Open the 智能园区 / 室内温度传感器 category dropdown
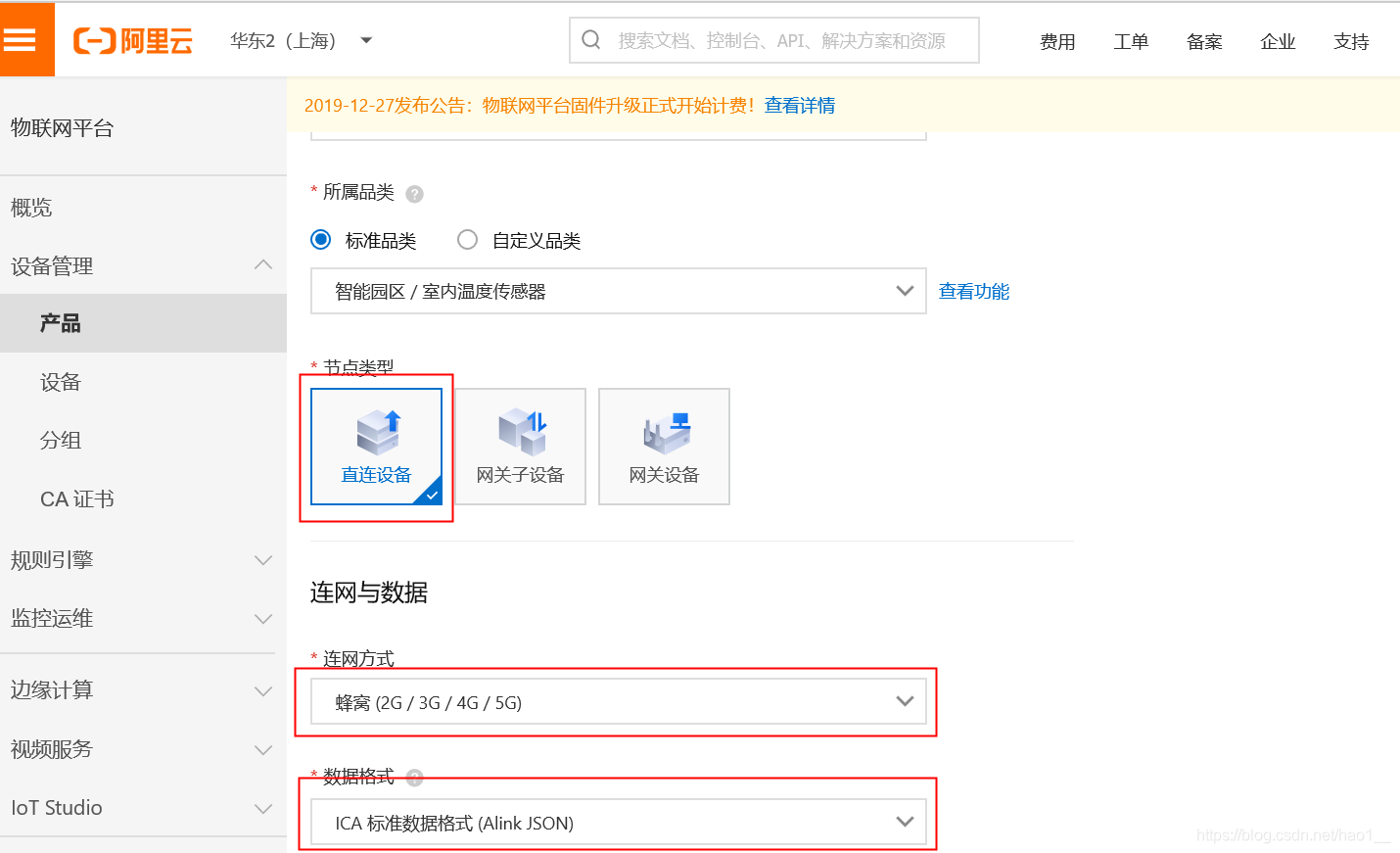The image size is (1400, 853). point(618,291)
